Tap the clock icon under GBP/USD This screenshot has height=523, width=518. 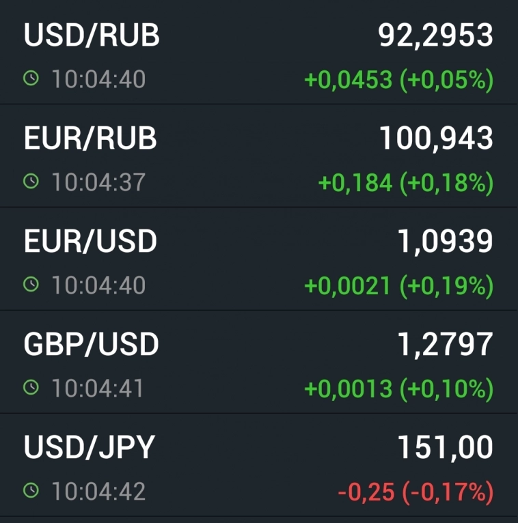pos(31,388)
